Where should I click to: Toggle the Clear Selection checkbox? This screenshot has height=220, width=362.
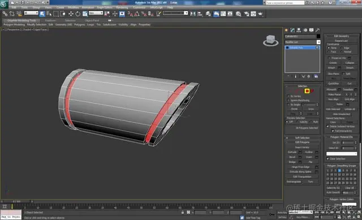click(x=327, y=159)
